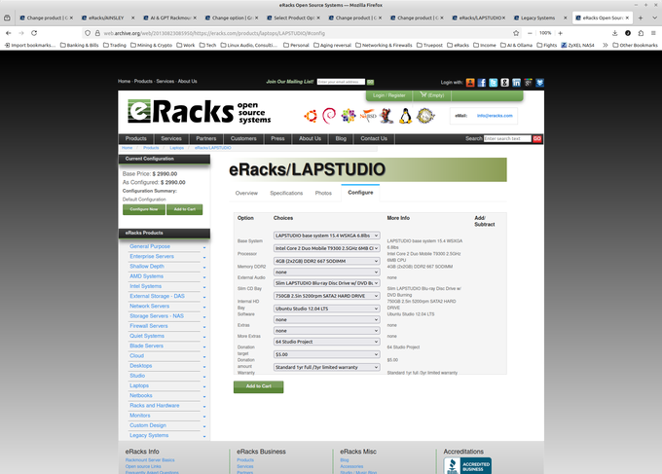Click the NetBSD logo
The image size is (662, 474).
tap(368, 115)
